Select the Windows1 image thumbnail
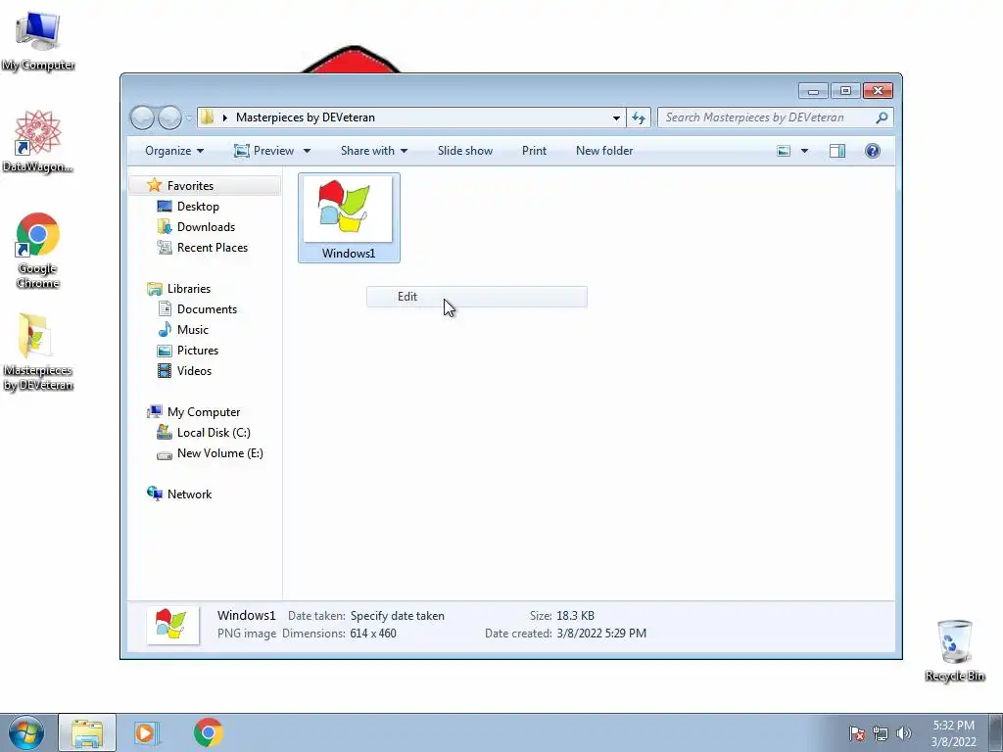 [x=349, y=217]
